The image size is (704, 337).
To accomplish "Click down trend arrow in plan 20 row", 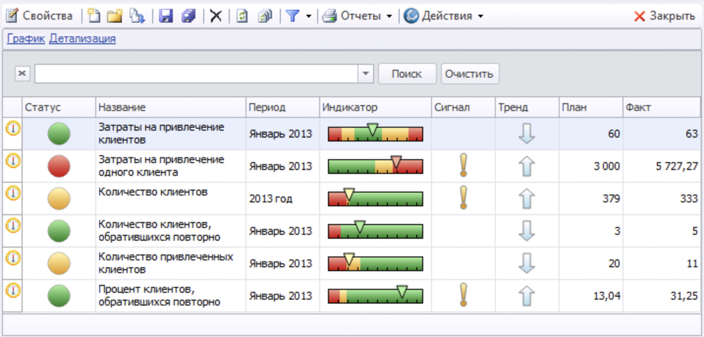I will pos(527,263).
